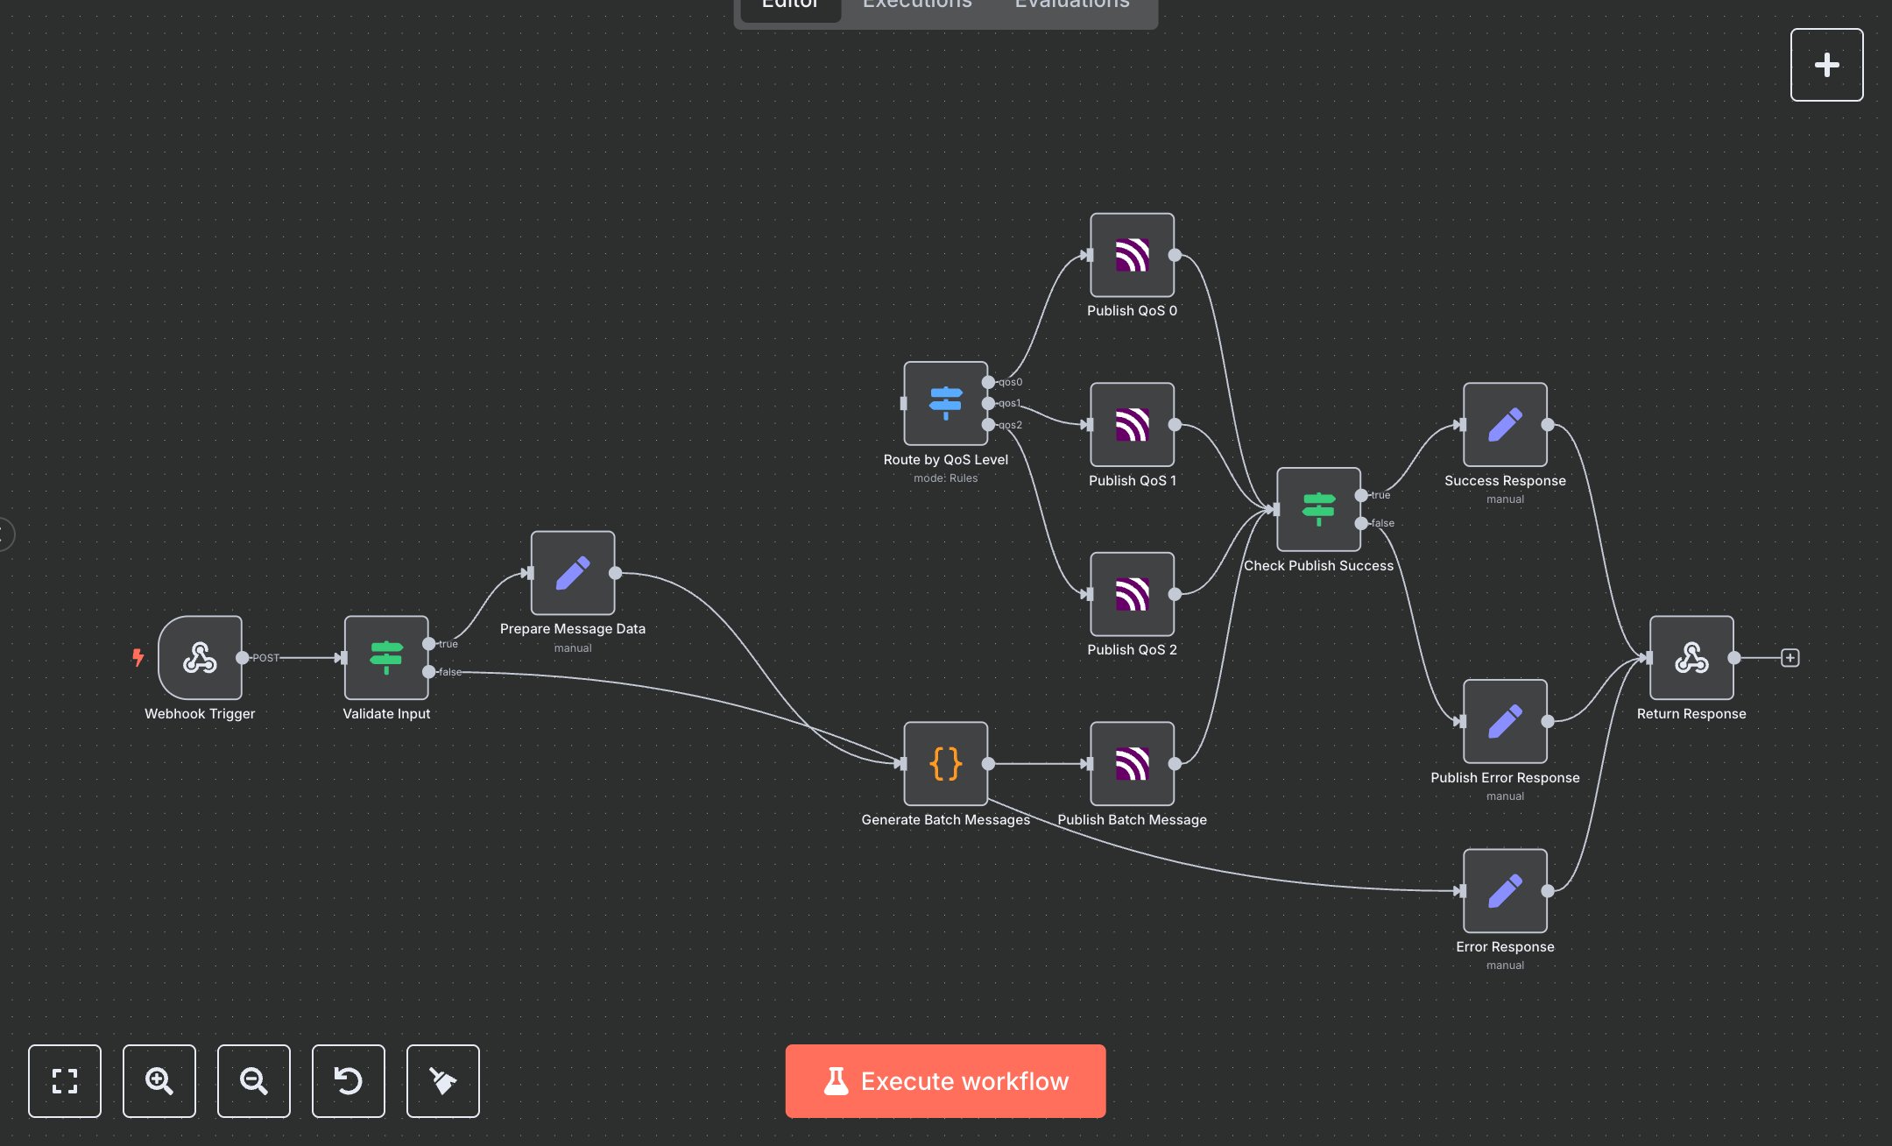Open the Publish QoS 2 MQTT node
This screenshot has height=1146, width=1892.
tap(1132, 597)
